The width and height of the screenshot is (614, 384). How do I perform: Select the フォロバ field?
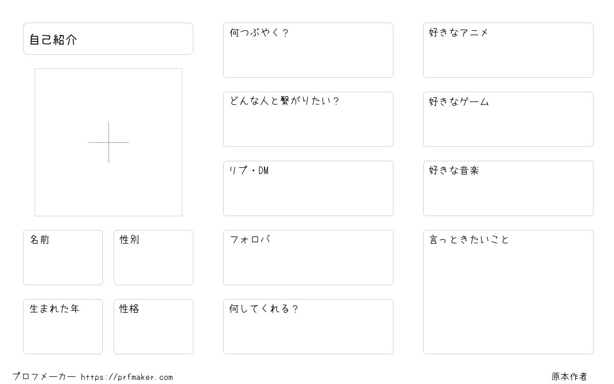pyautogui.click(x=308, y=258)
